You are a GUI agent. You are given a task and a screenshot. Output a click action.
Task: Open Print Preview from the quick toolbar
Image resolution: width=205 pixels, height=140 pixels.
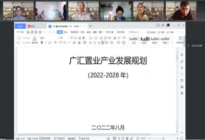coord(40,32)
